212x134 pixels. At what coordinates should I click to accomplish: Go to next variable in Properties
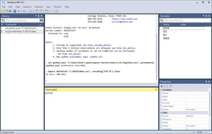click(171, 86)
